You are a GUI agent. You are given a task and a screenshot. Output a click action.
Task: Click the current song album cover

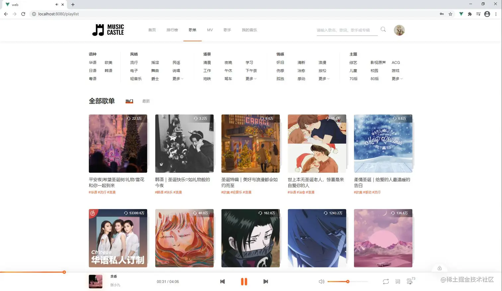(x=96, y=281)
